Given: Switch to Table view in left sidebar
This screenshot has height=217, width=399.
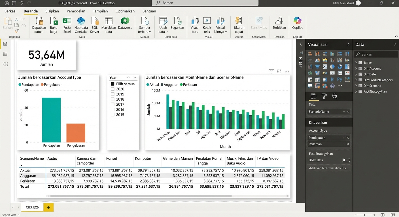Looking at the screenshot, I should 5,54.
